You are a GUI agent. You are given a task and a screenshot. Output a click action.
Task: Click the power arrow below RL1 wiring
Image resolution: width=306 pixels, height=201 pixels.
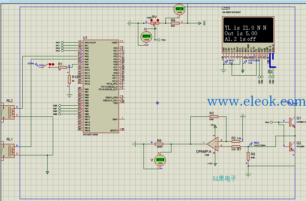click(47, 172)
